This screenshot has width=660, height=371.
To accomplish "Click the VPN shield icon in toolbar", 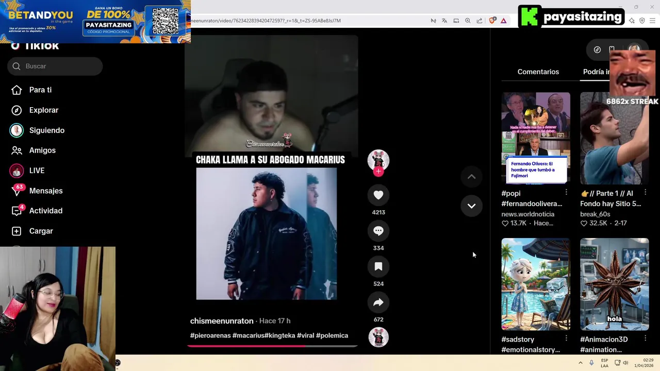I will [x=642, y=21].
